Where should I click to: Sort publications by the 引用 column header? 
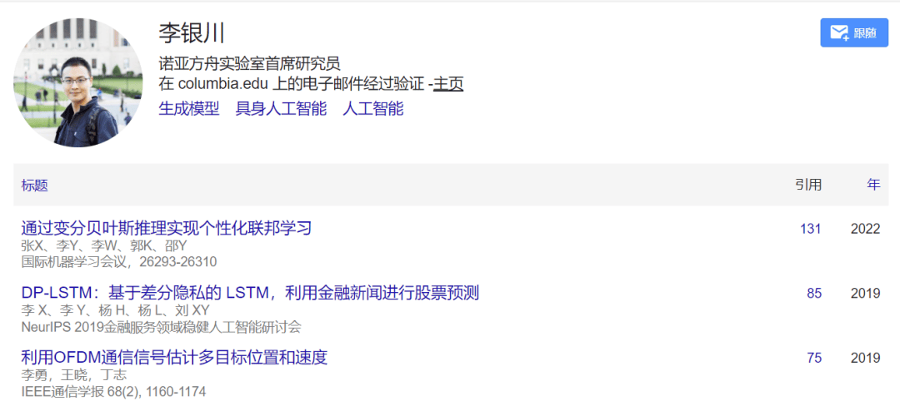tap(808, 185)
